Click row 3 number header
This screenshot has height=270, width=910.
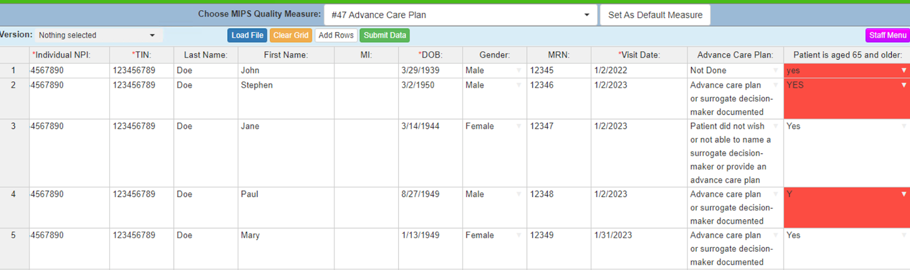14,126
